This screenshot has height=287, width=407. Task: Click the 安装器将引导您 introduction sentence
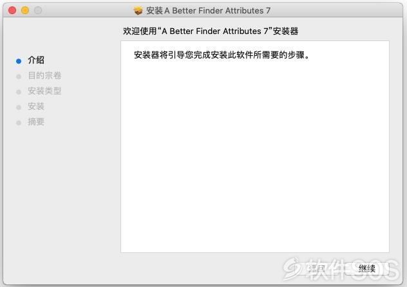click(222, 55)
